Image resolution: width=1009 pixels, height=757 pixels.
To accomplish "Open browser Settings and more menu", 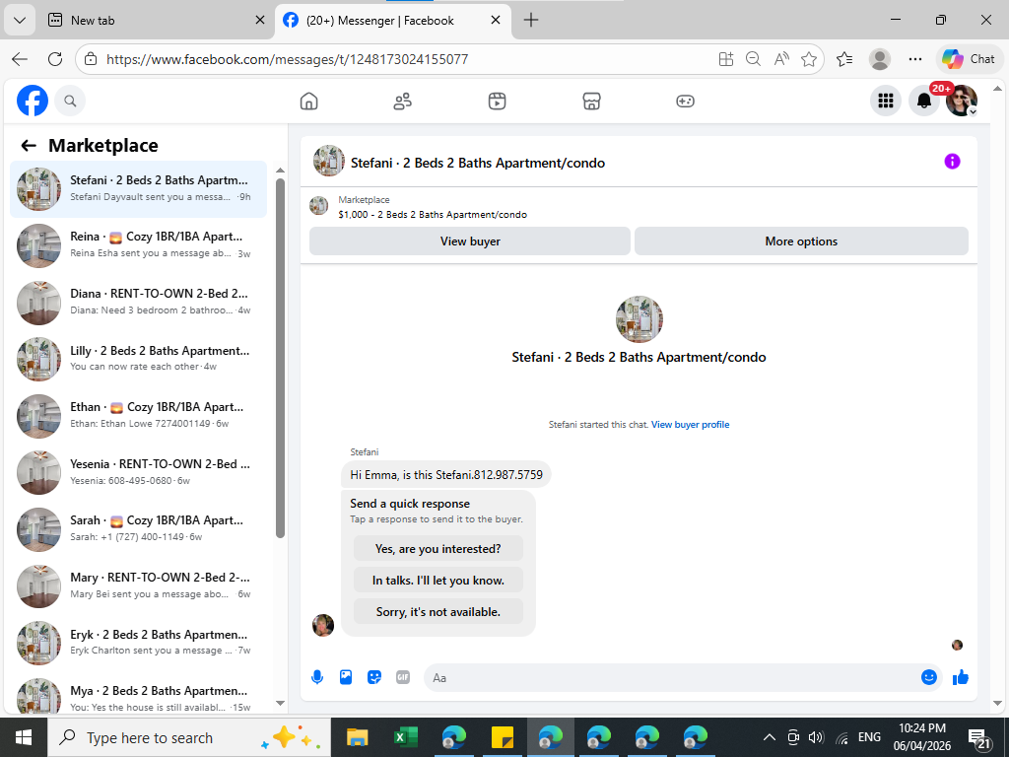I will pos(915,59).
